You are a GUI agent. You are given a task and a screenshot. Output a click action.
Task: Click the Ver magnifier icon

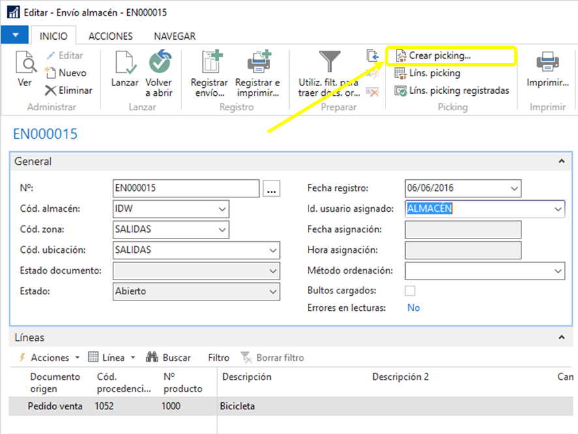click(x=26, y=62)
